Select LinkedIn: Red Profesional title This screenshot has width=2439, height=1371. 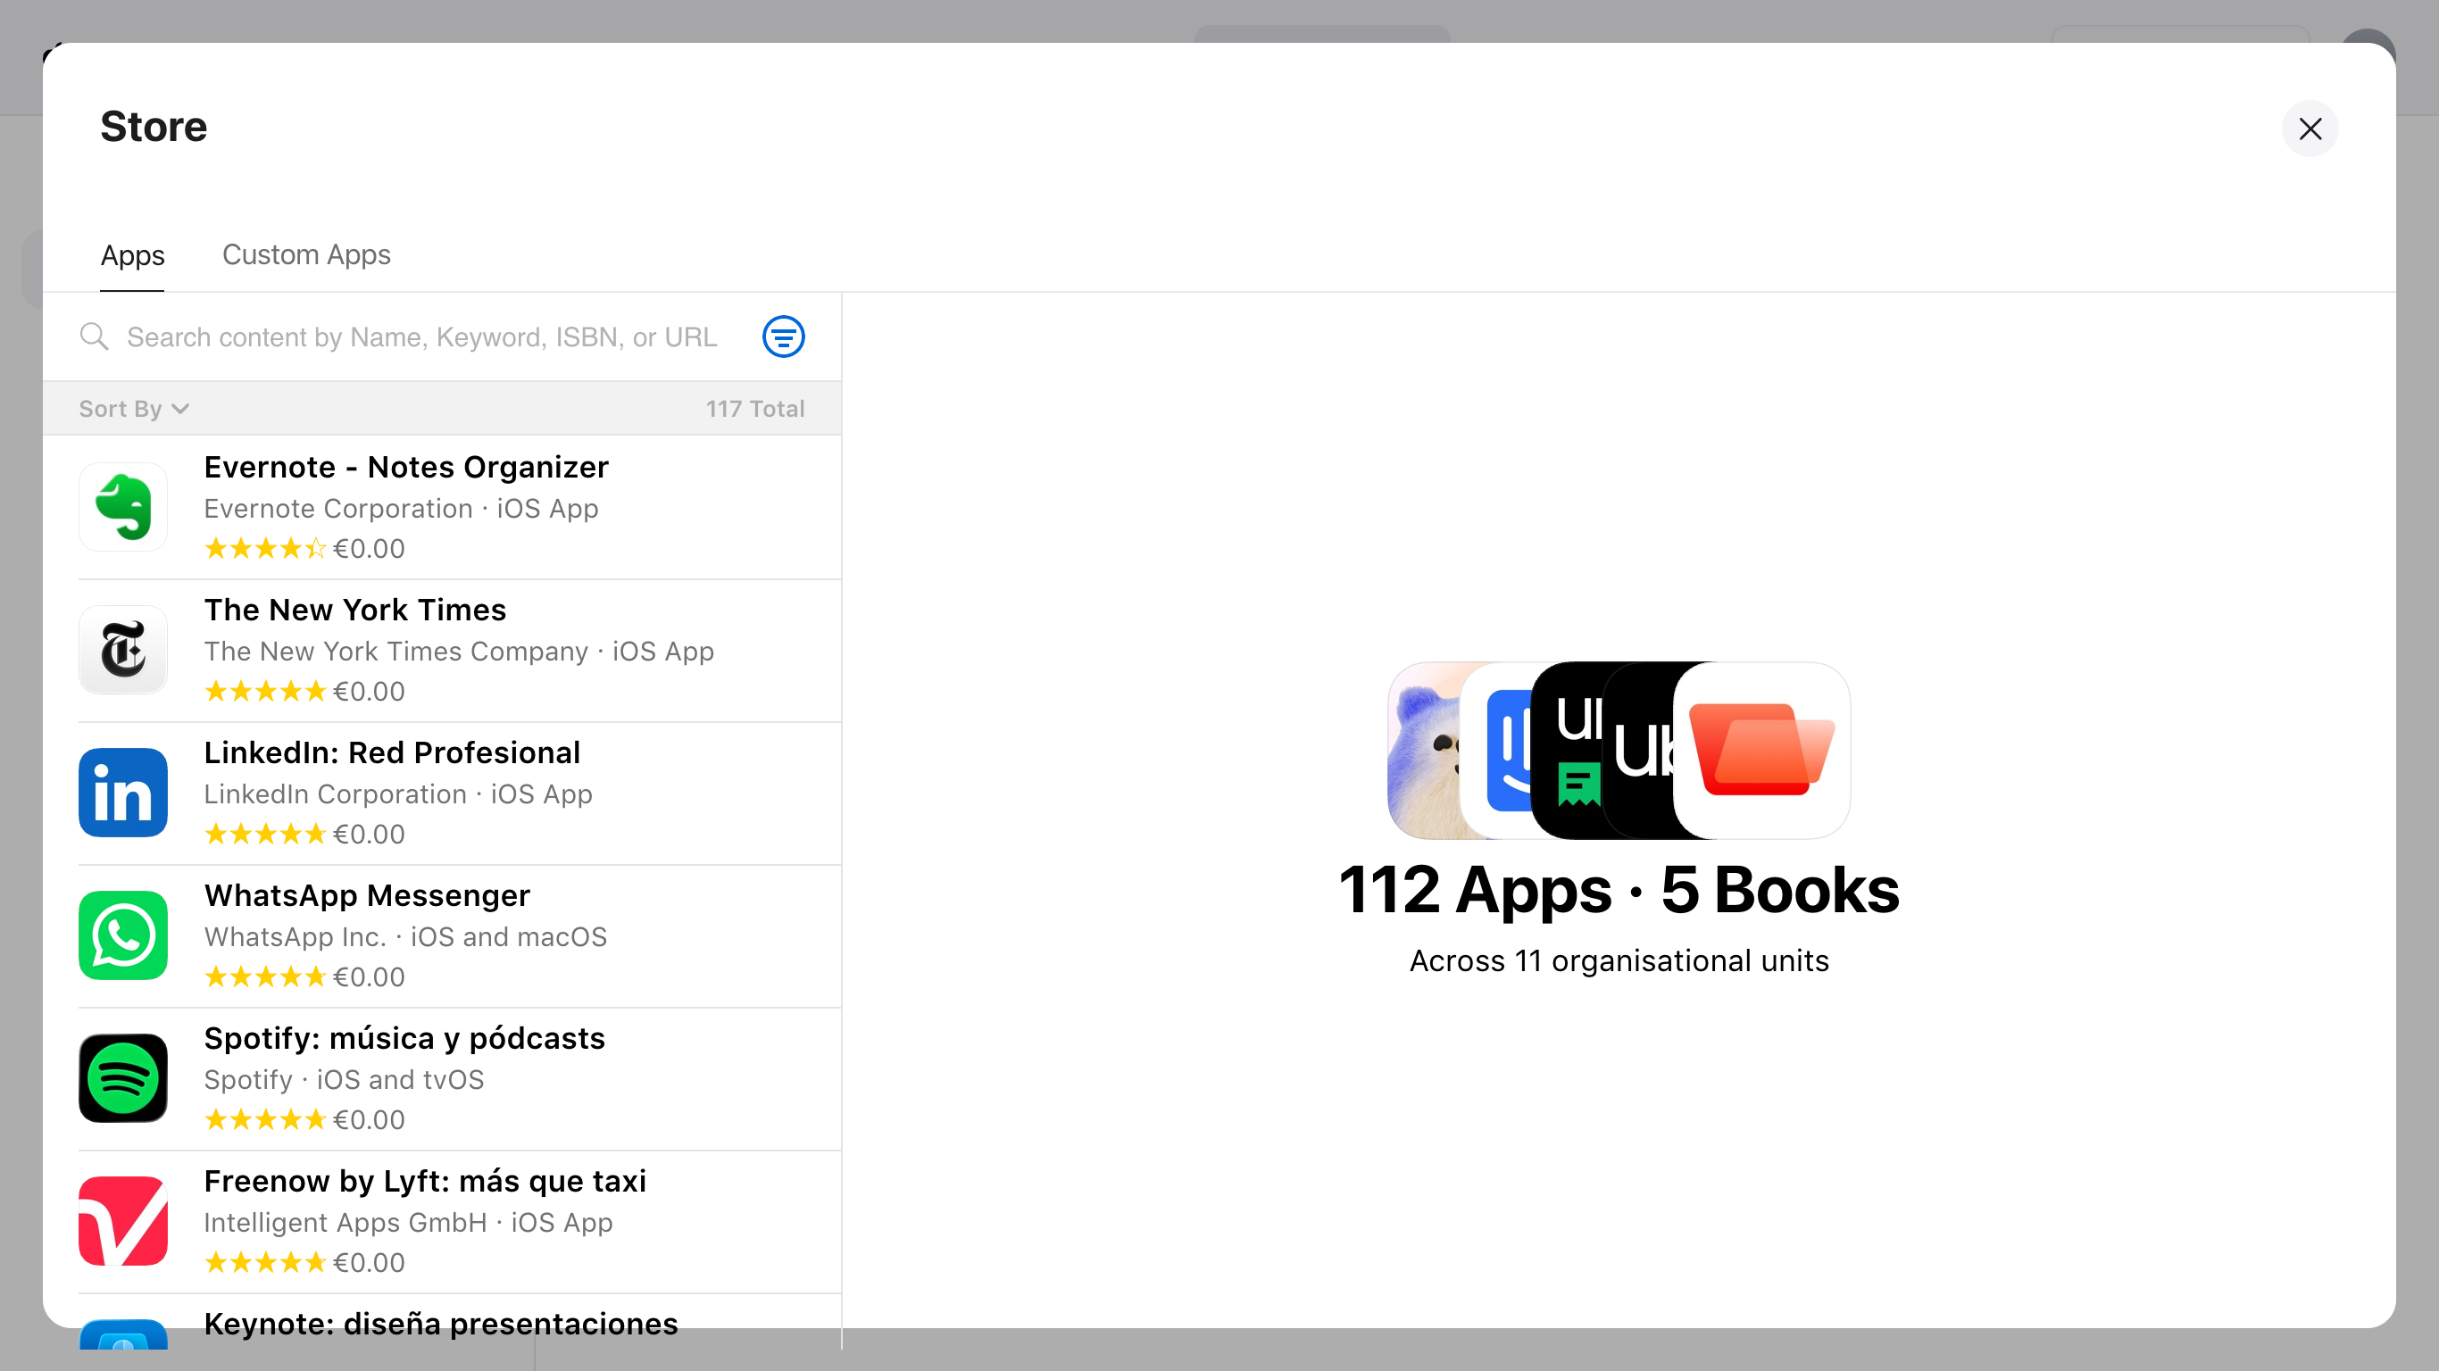pos(392,752)
